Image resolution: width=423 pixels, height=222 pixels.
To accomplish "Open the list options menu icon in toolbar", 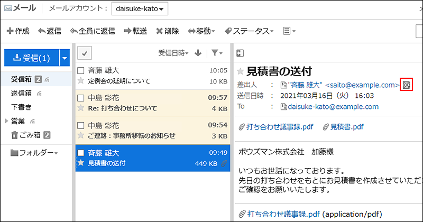I will point(289,31).
